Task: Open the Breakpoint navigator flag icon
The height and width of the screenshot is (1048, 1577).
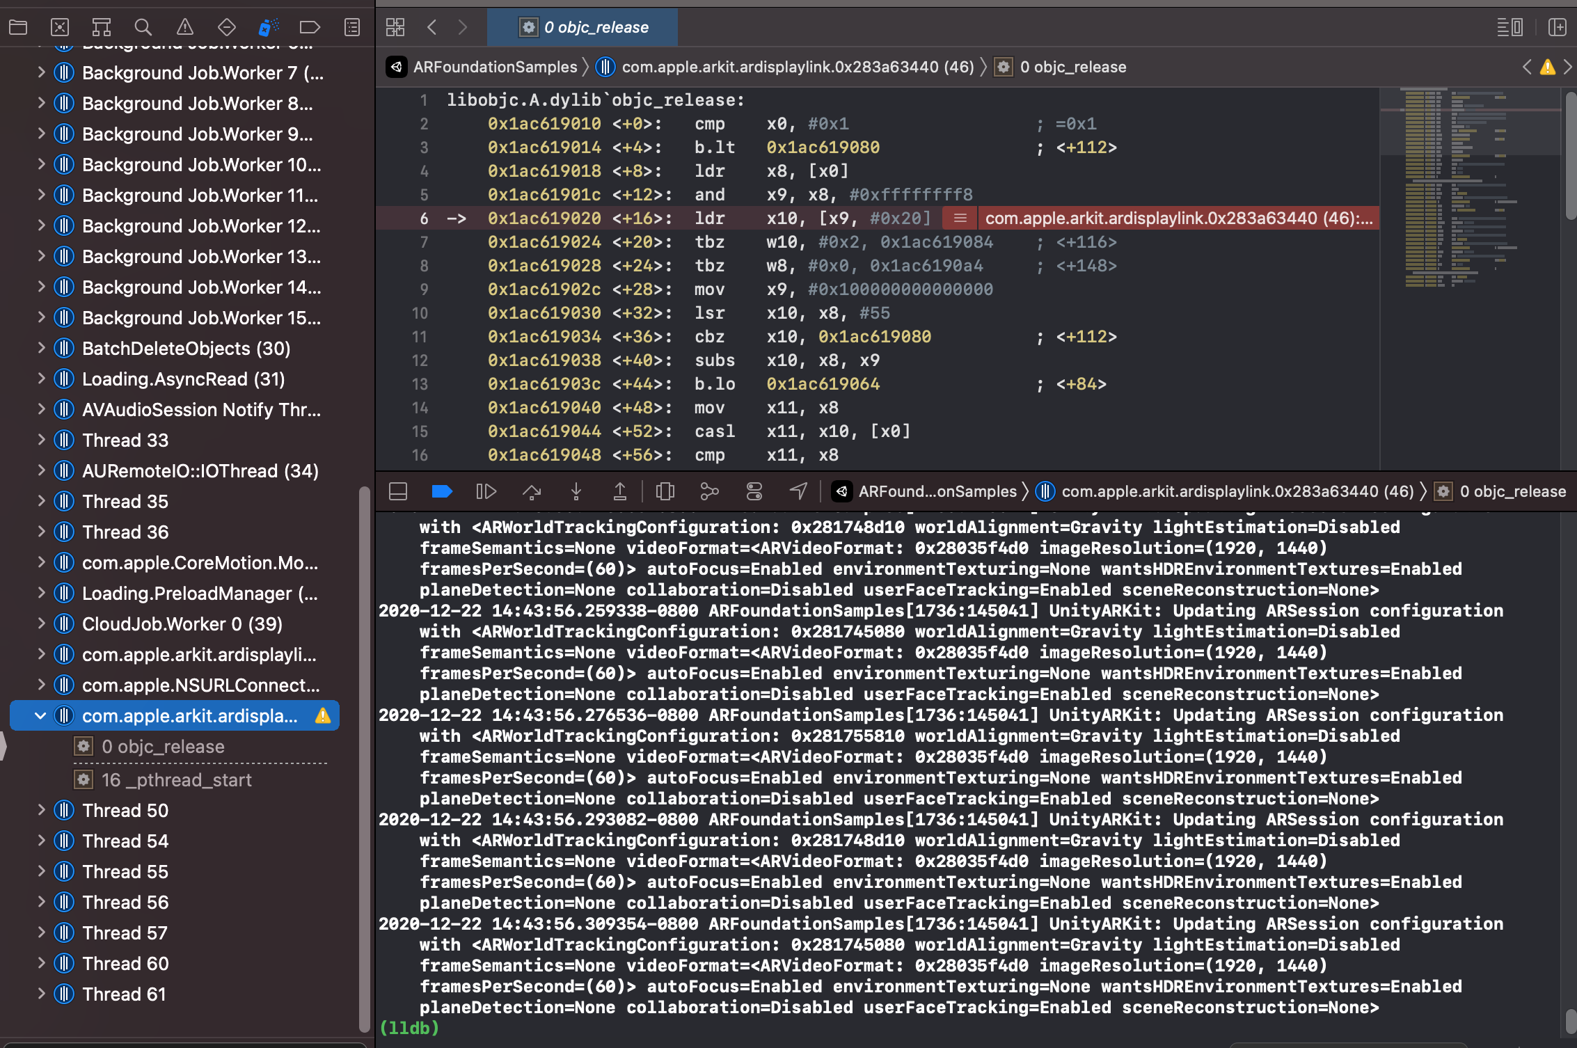Action: 310,27
